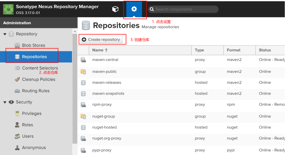This screenshot has height=155, width=285.
Task: Click the Security section icon
Action: 11,102
